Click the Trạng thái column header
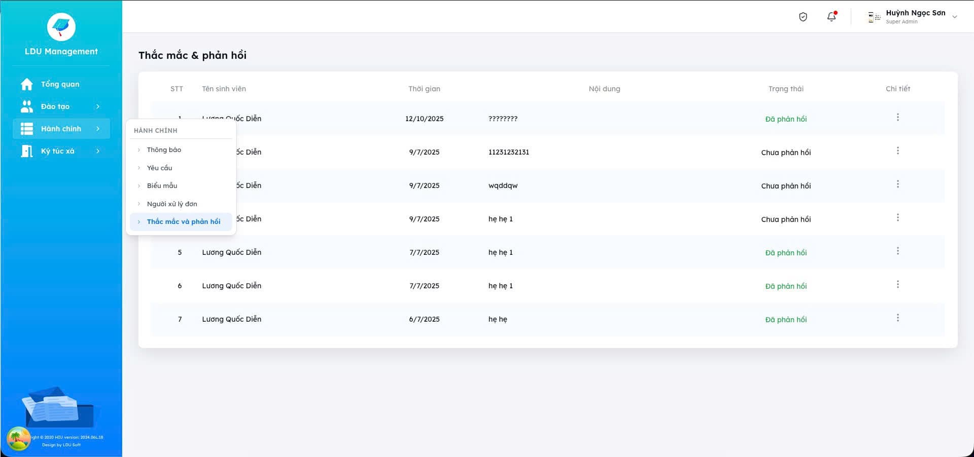Image resolution: width=974 pixels, height=457 pixels. [x=786, y=89]
